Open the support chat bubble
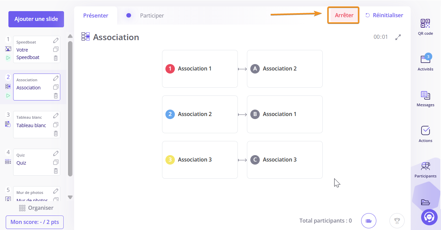Screen dimensions: 441x230 click(x=429, y=217)
